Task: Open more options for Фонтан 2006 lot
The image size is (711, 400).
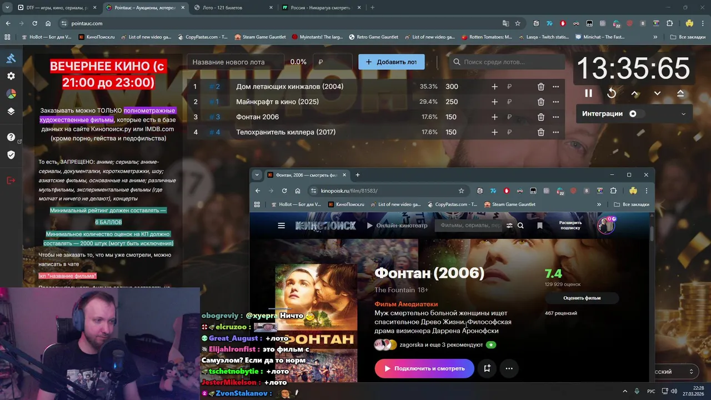Action: coord(556,117)
